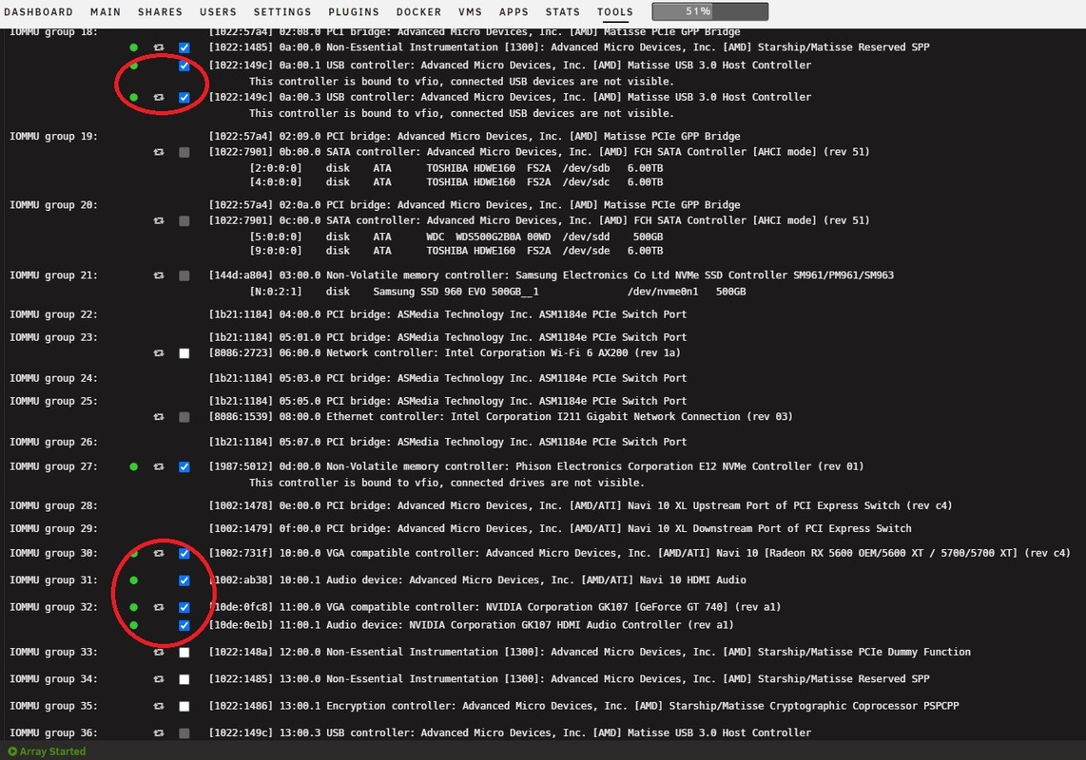Click reset icon for Intel Wi-Fi 6 AX200

pyautogui.click(x=159, y=353)
